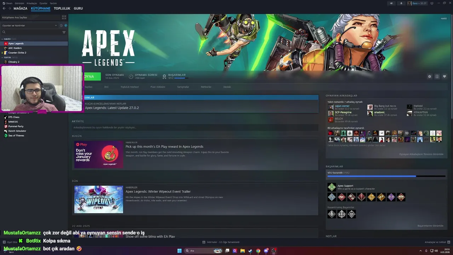Open the Destek tab
Screen dimensions: 453x255
tap(227, 87)
